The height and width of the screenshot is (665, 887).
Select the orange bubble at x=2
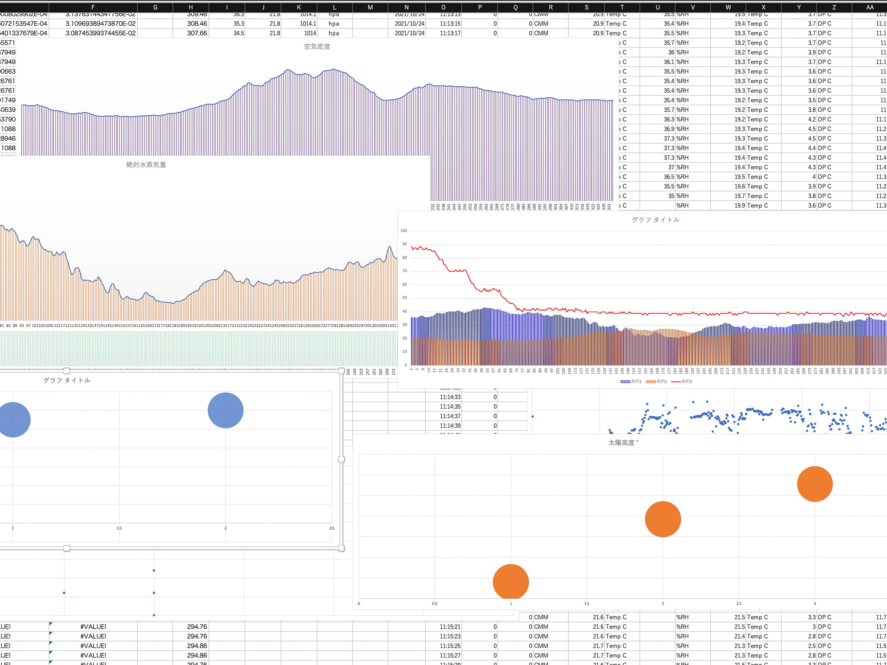(x=663, y=519)
